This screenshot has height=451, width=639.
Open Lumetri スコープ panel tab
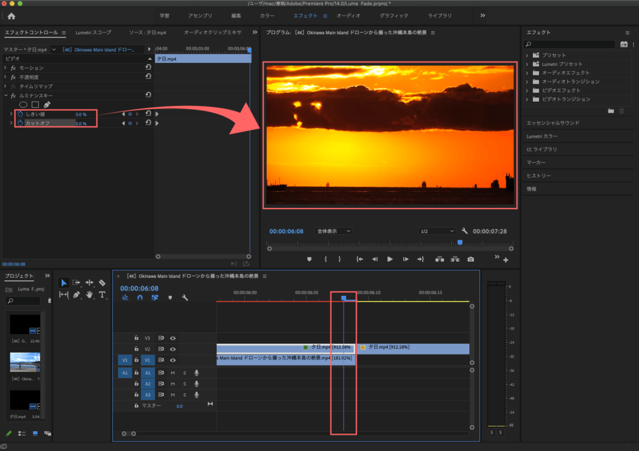pyautogui.click(x=94, y=32)
